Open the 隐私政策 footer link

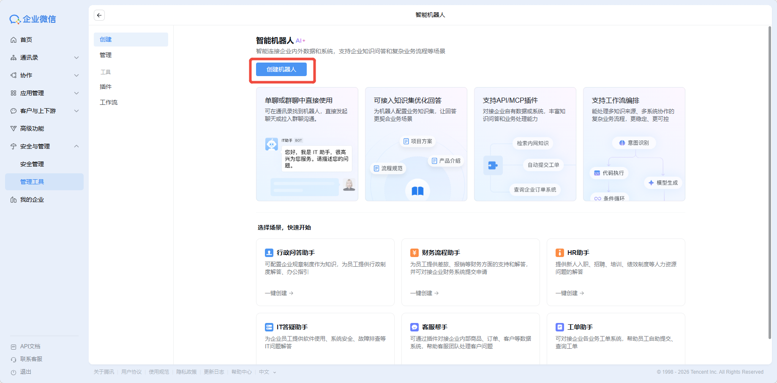click(x=186, y=372)
